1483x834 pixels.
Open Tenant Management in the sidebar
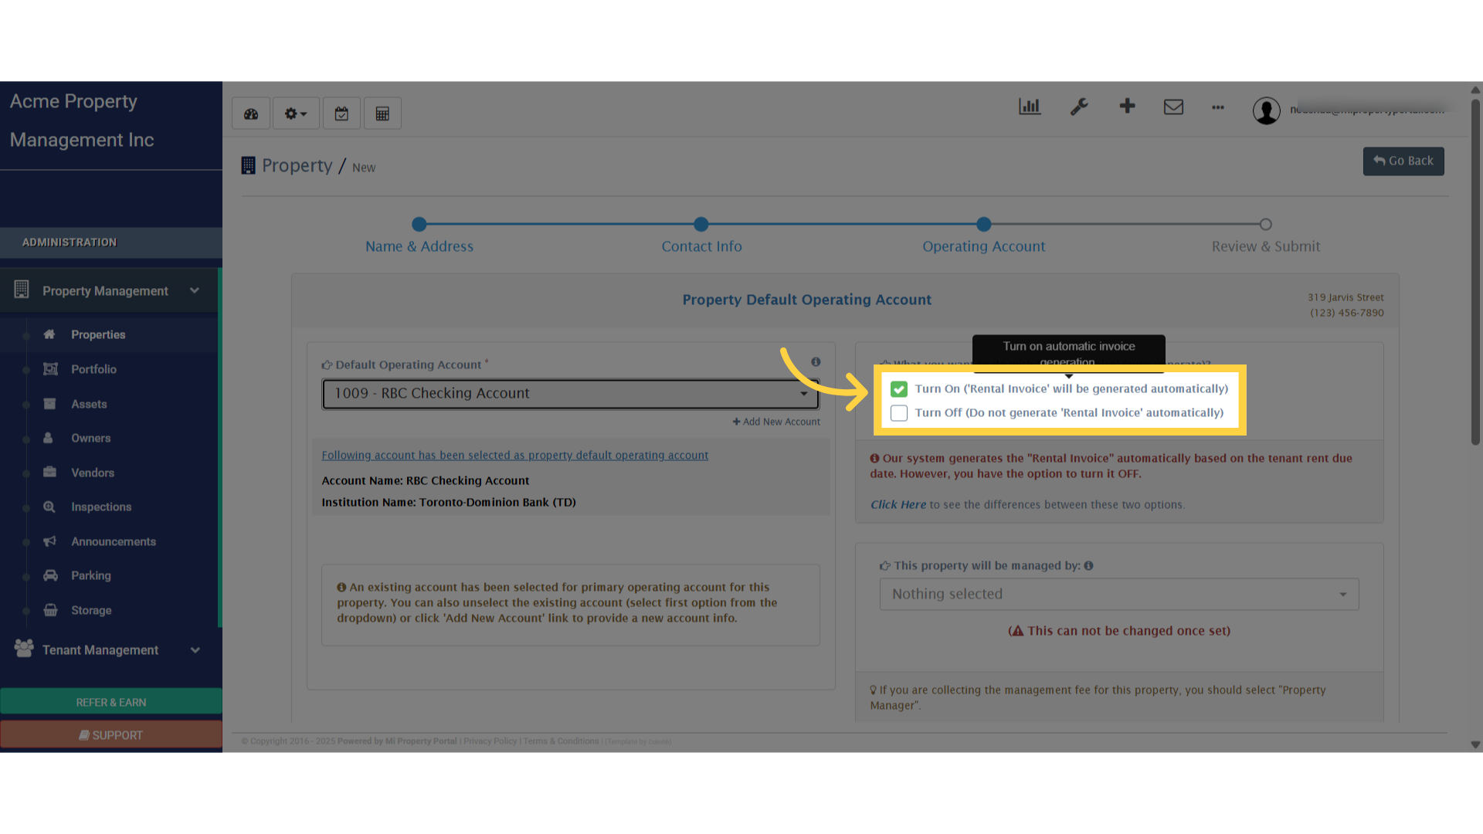[x=101, y=649]
